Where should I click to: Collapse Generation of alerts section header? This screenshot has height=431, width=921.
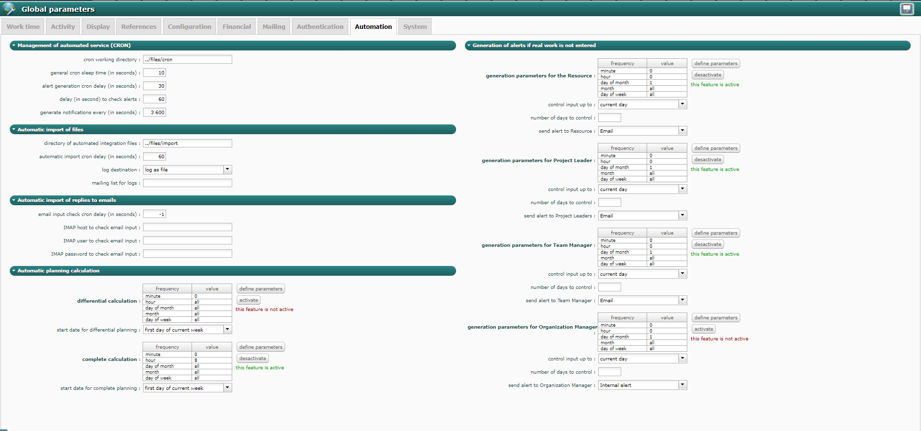coord(469,46)
